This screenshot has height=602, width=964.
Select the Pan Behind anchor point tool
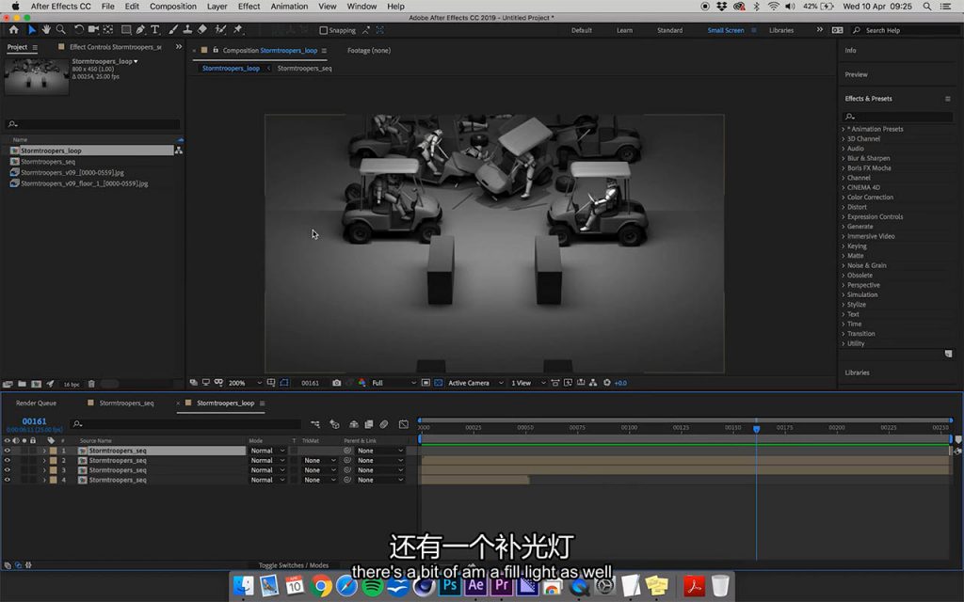(108, 29)
